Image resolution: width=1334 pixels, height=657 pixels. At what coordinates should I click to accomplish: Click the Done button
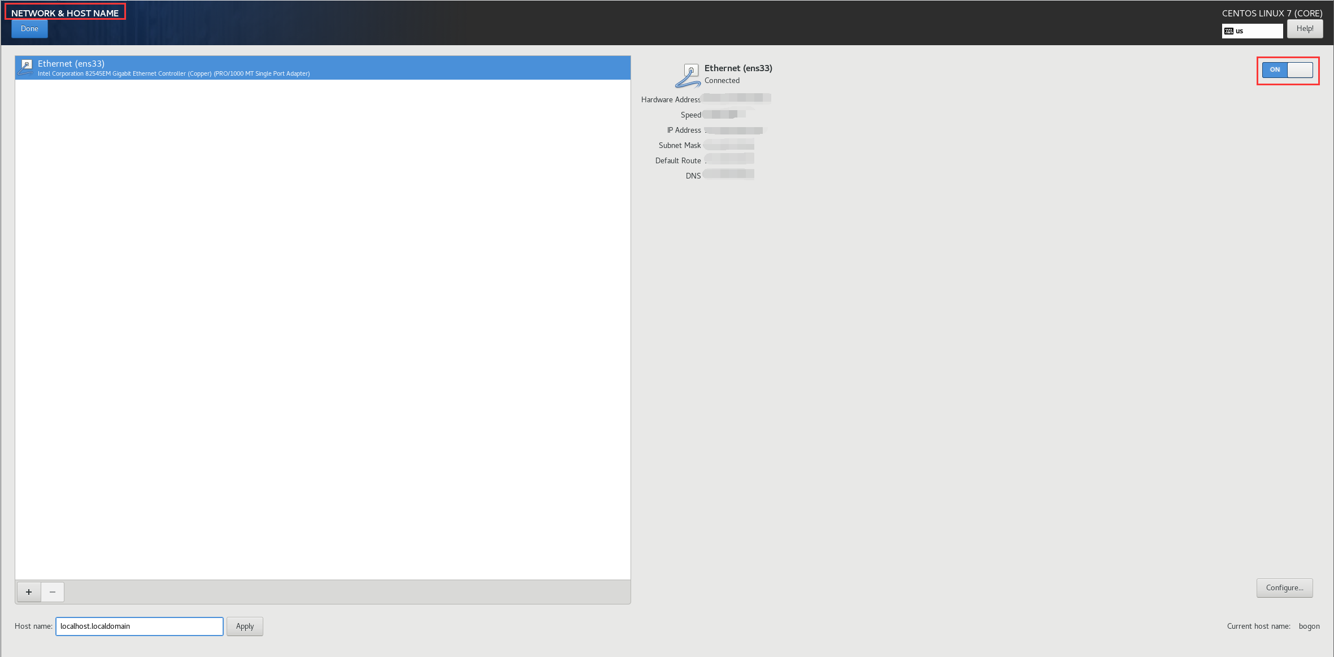click(29, 29)
